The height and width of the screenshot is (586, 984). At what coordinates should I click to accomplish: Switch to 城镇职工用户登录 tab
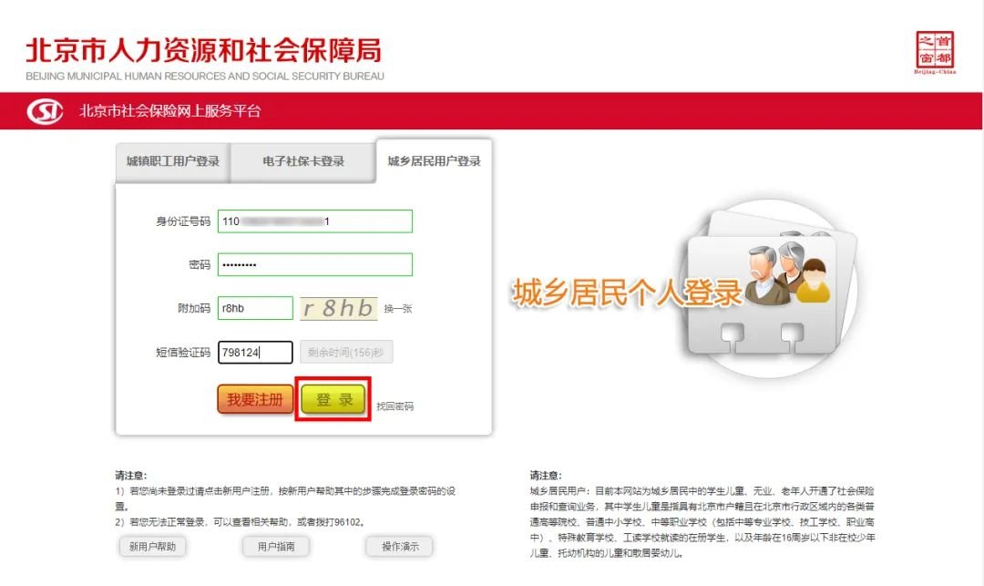coord(172,161)
